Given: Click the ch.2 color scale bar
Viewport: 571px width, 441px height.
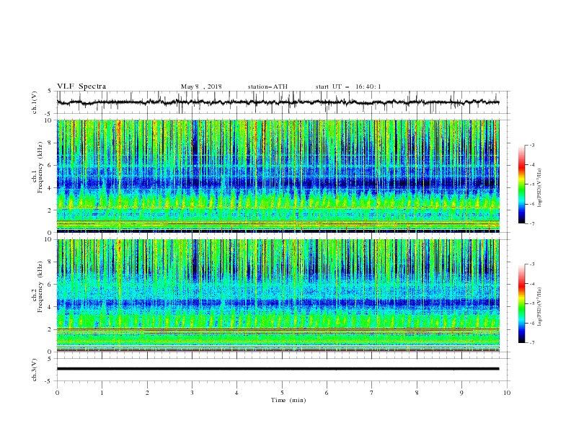Looking at the screenshot, I should pyautogui.click(x=521, y=303).
